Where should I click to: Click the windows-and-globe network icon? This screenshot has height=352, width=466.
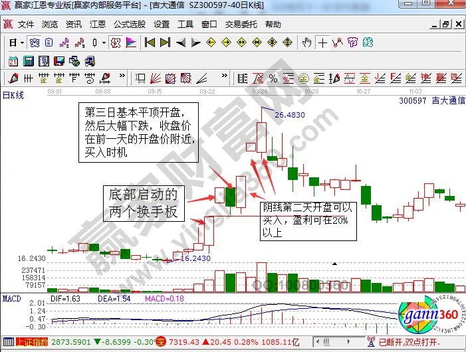pyautogui.click(x=74, y=61)
